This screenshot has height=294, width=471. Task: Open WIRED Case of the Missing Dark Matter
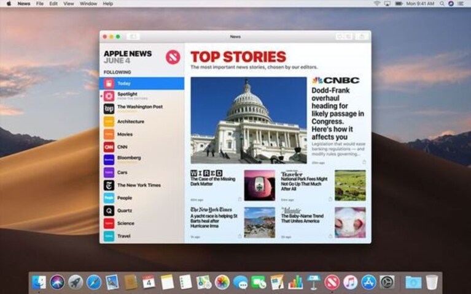click(213, 181)
